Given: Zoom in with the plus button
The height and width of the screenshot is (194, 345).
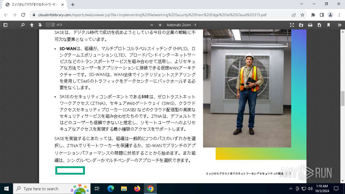Looking at the screenshot, I should tap(160, 25).
